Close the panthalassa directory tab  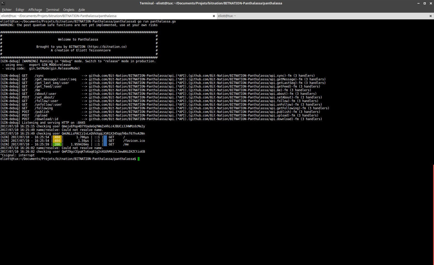pyautogui.click(x=214, y=16)
